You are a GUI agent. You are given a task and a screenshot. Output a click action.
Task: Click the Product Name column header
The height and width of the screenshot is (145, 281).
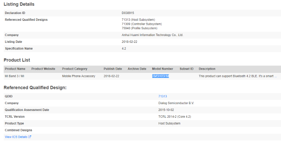[15, 69]
